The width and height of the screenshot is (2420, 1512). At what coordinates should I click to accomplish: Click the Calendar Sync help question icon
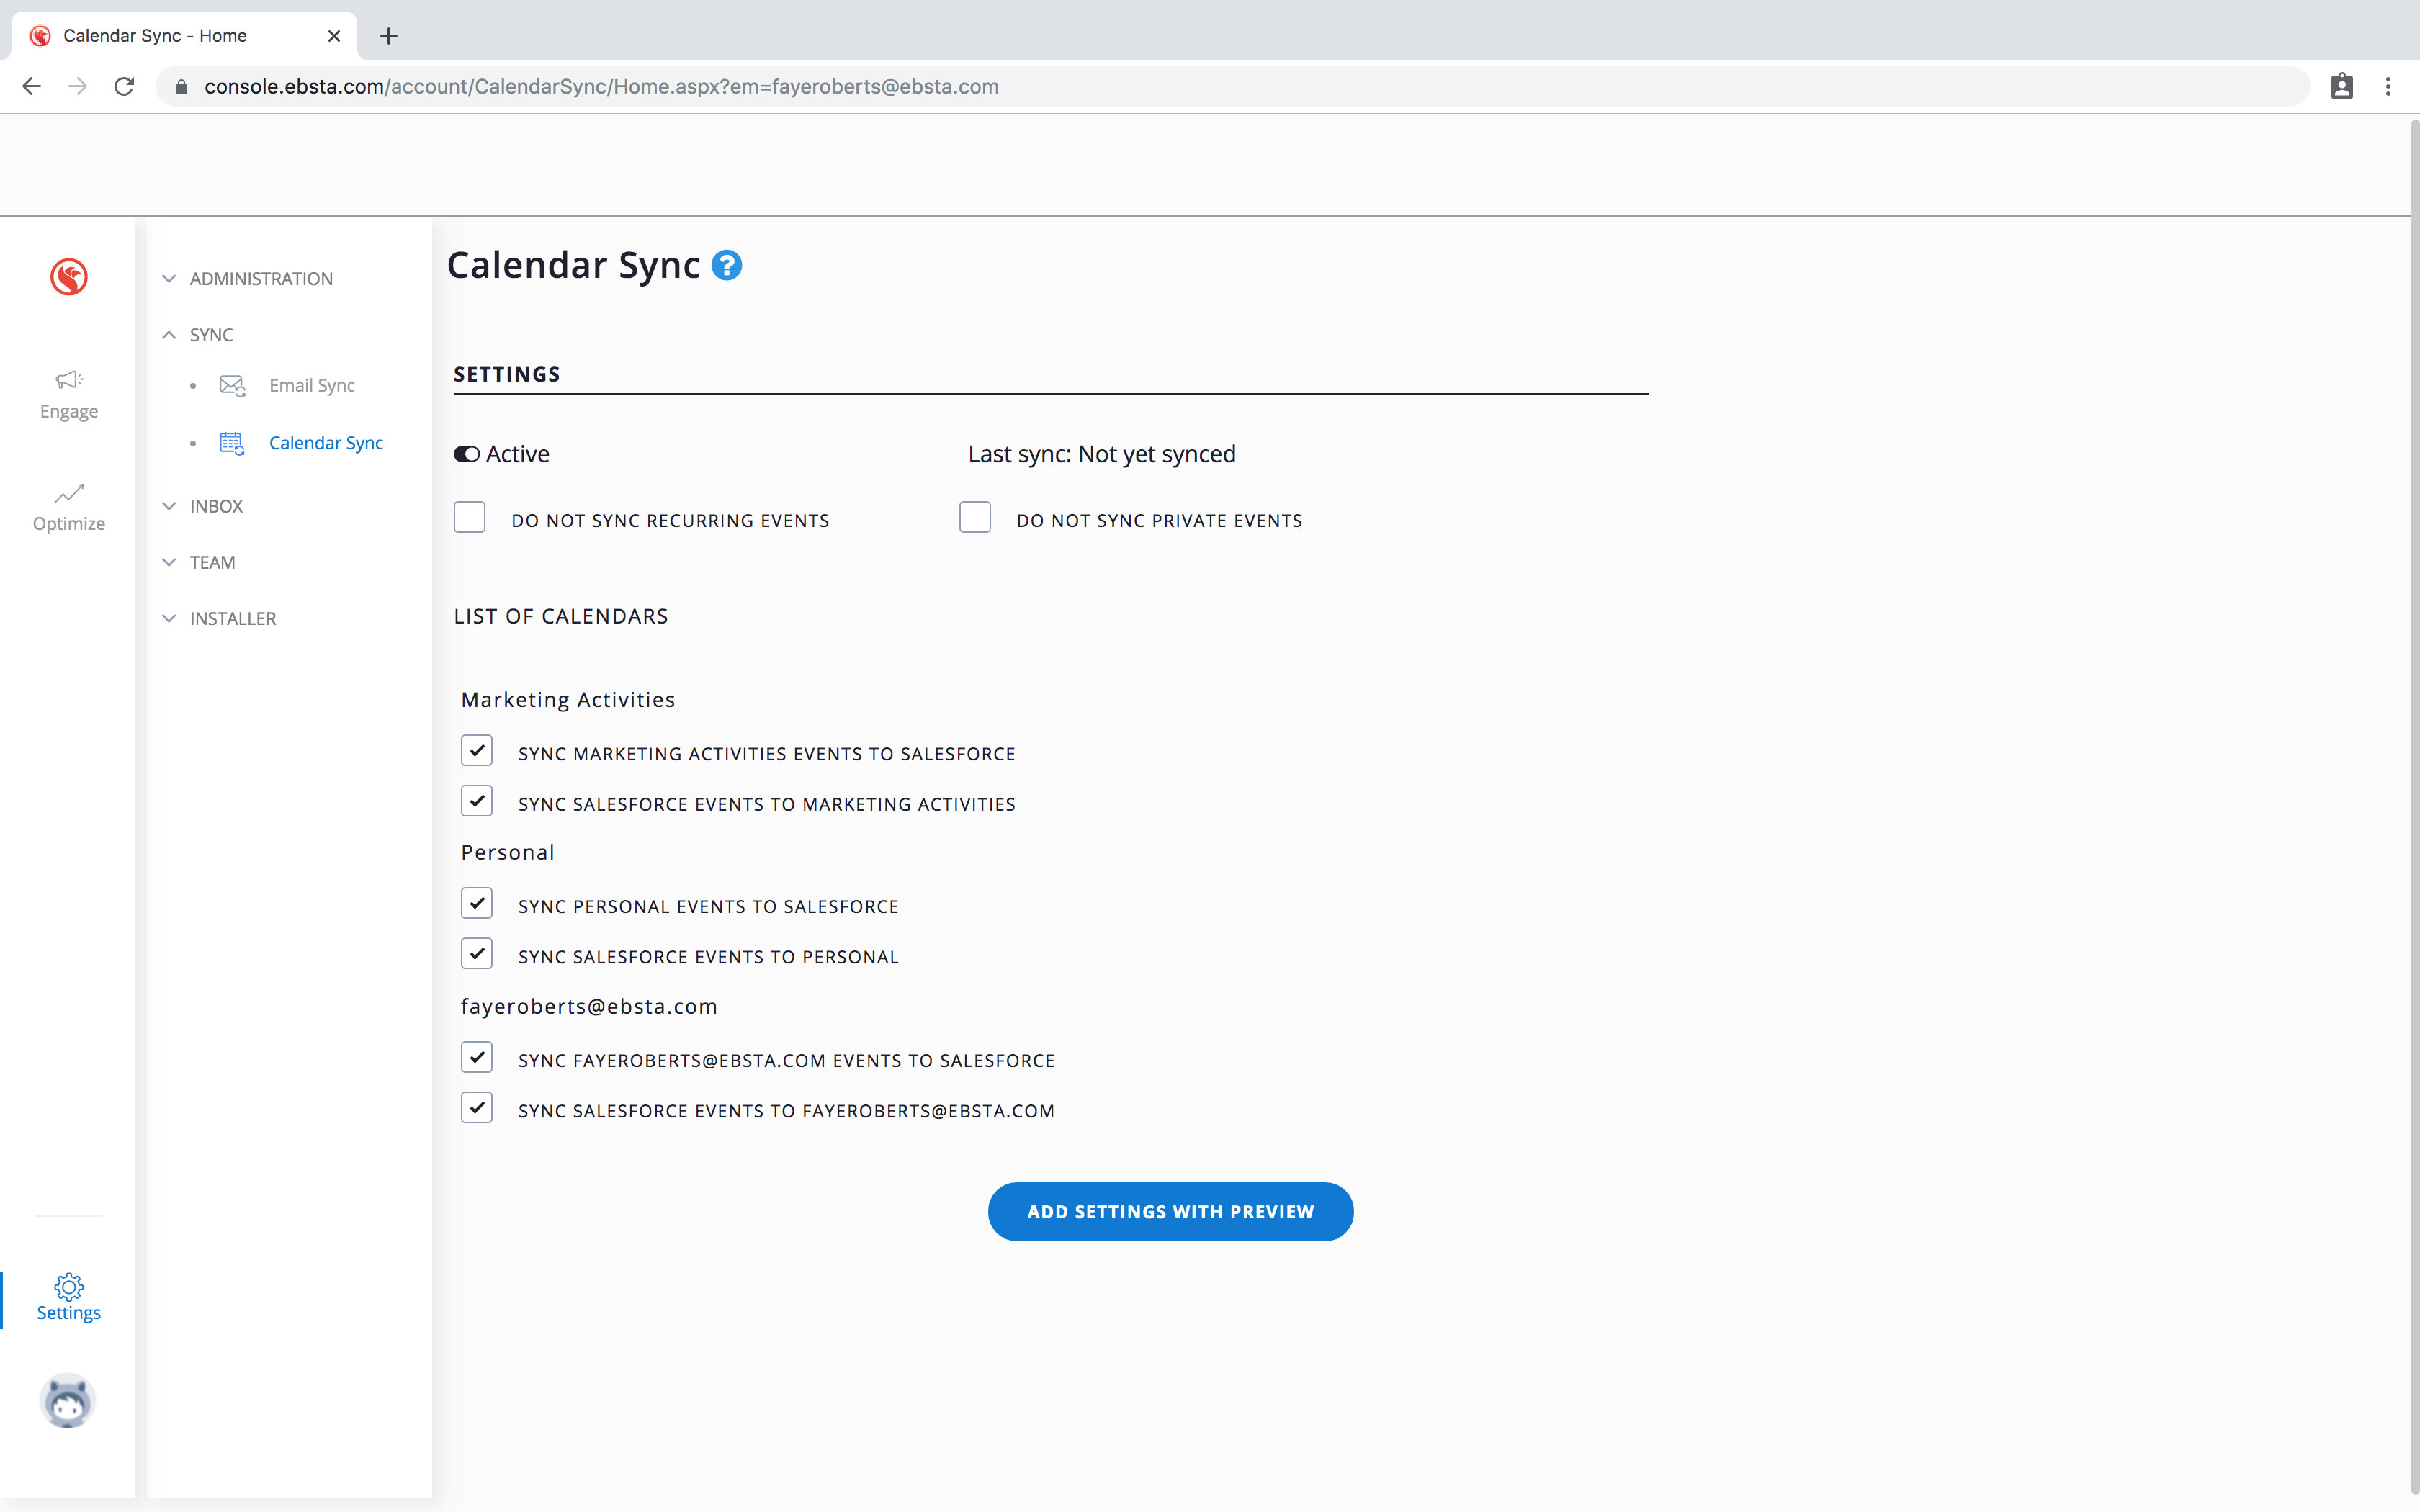pos(727,266)
